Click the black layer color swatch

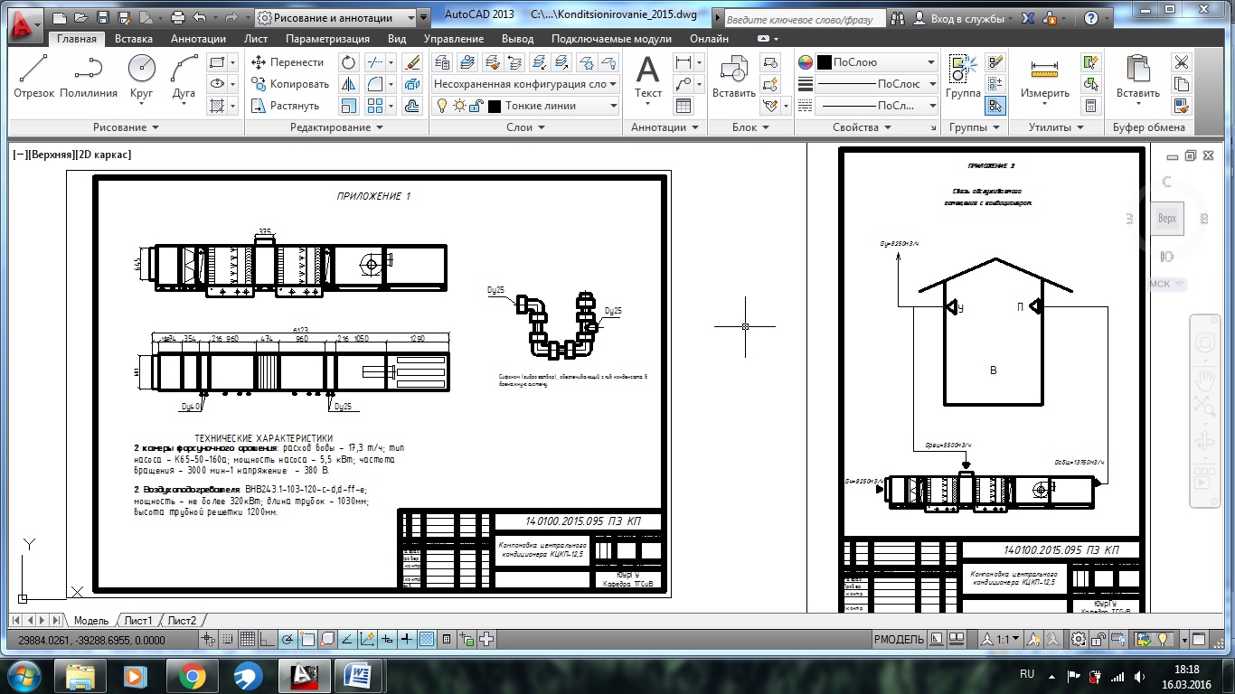[495, 106]
